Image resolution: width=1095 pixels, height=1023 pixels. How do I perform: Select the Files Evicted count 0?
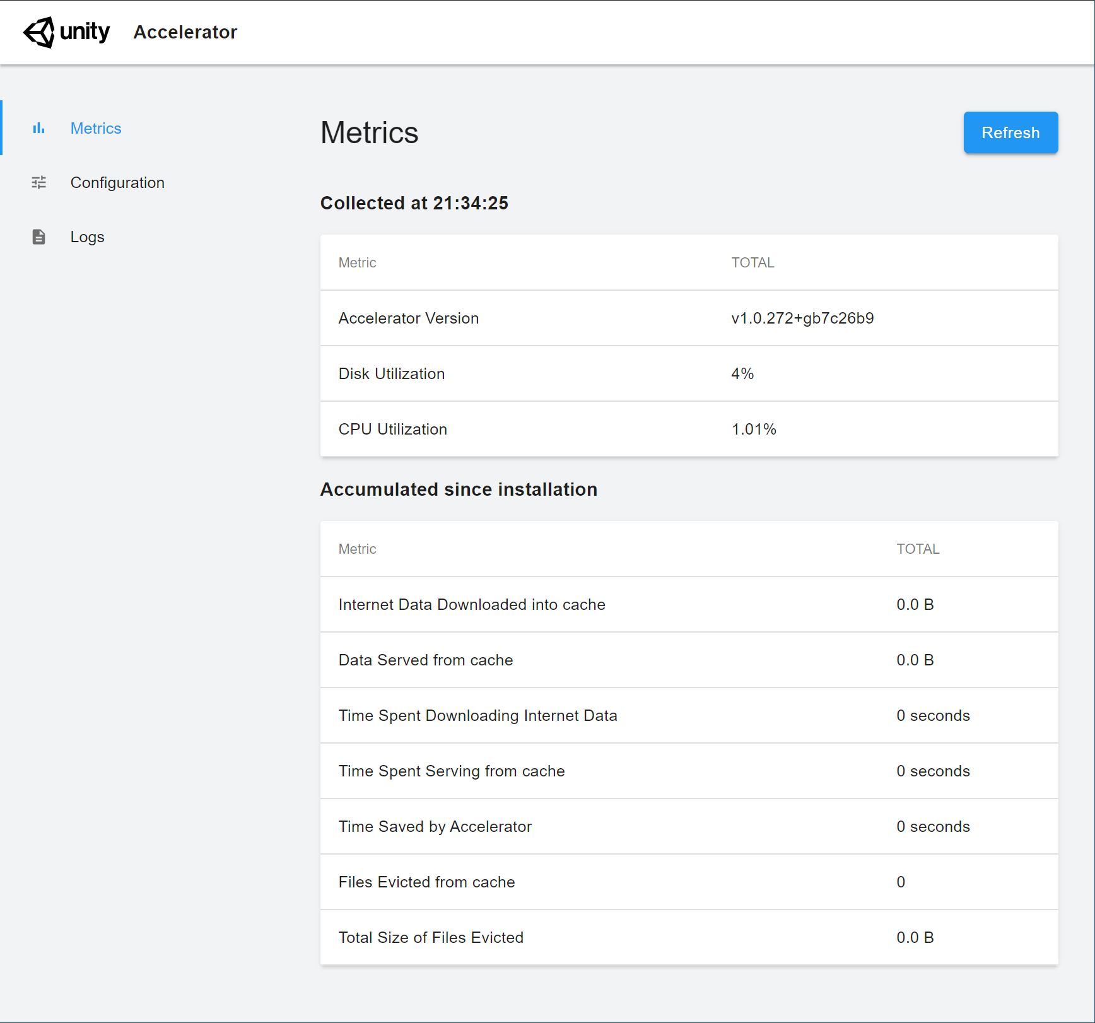pos(901,882)
